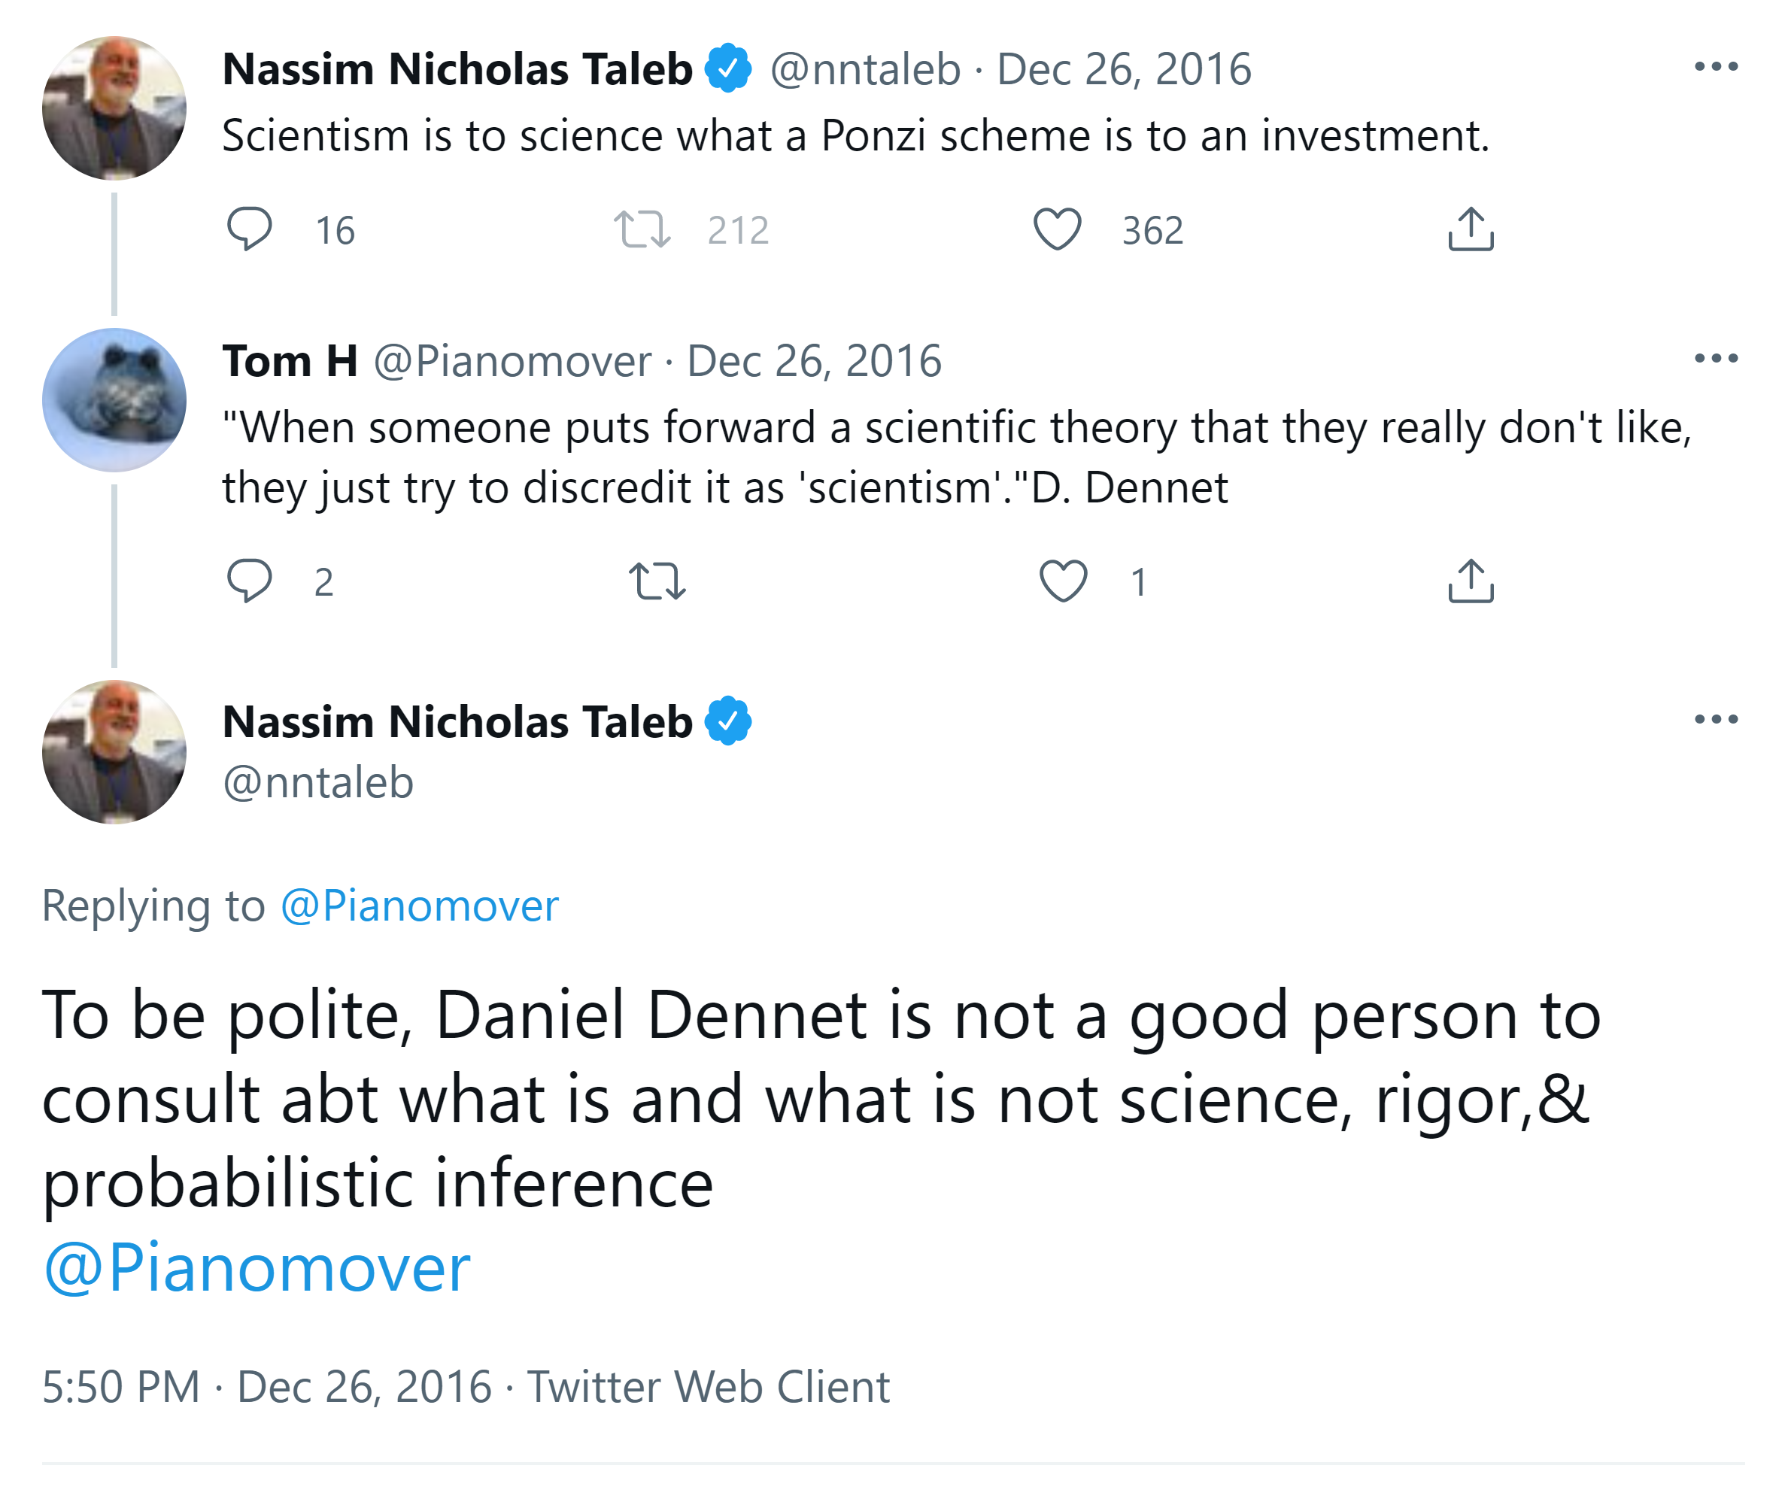Open Tom H's profile name

click(290, 361)
